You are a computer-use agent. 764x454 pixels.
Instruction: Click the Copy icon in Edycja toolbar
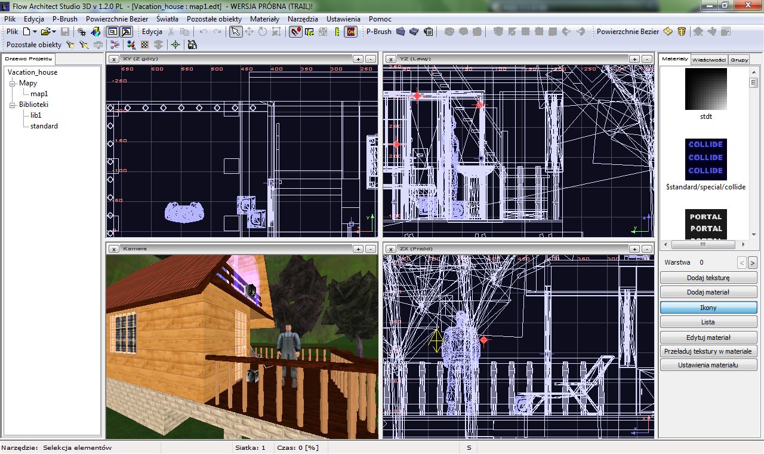pyautogui.click(x=184, y=32)
